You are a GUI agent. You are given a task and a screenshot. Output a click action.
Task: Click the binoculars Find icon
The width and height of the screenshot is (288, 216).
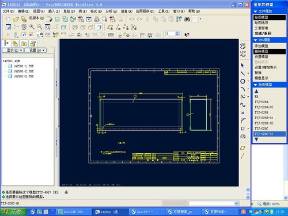coord(187,19)
